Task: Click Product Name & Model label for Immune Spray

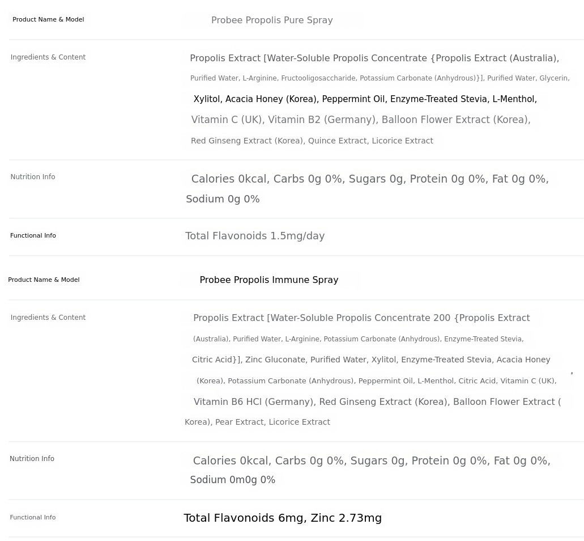Action: 44,280
